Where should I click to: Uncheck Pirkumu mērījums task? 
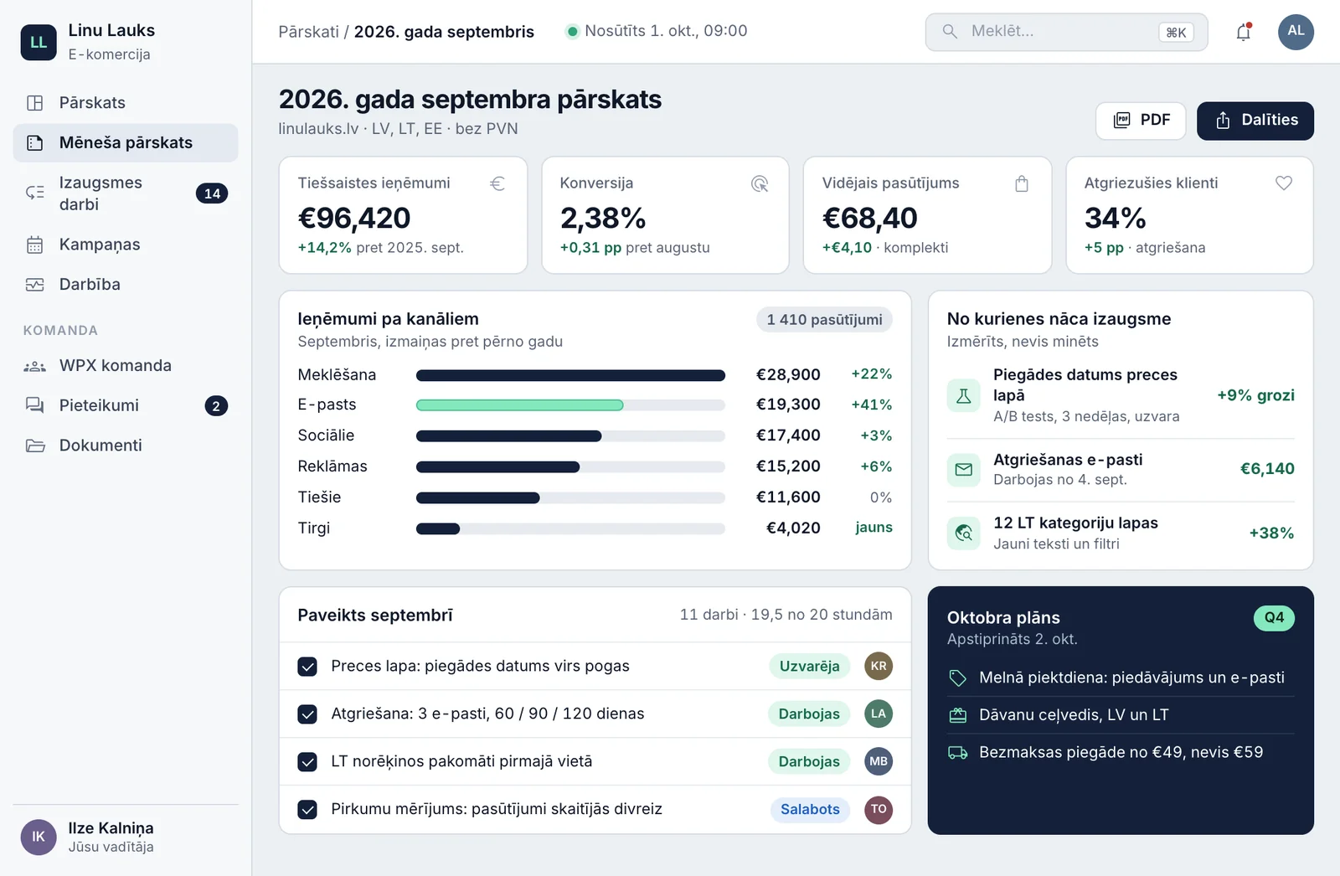point(307,810)
